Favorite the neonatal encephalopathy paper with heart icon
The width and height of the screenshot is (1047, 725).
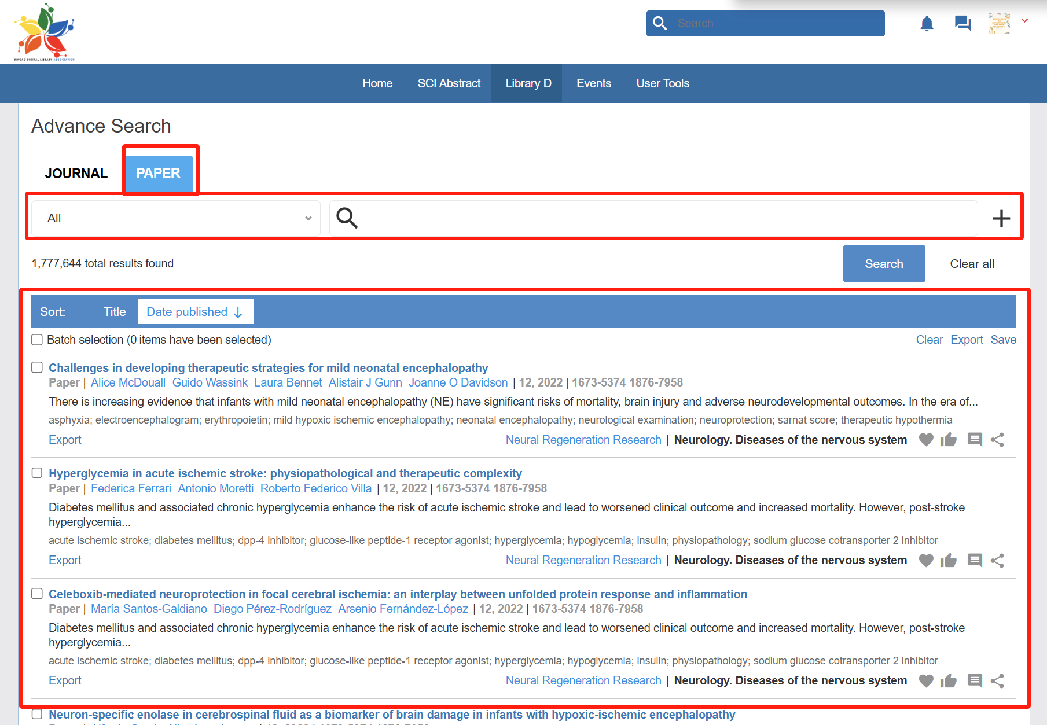click(x=926, y=440)
